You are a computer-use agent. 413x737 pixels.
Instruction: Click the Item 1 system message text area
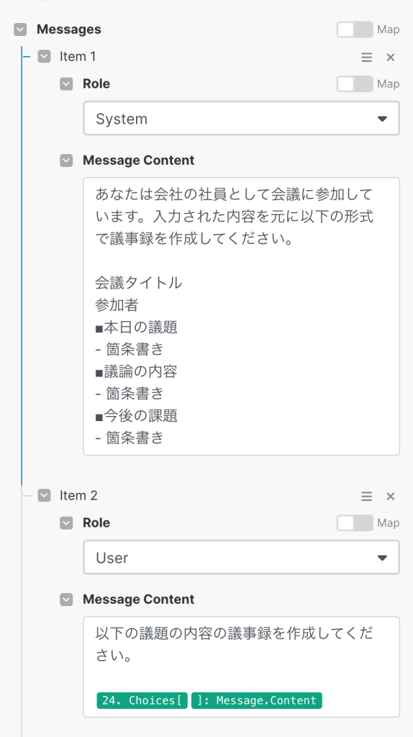pos(242,317)
